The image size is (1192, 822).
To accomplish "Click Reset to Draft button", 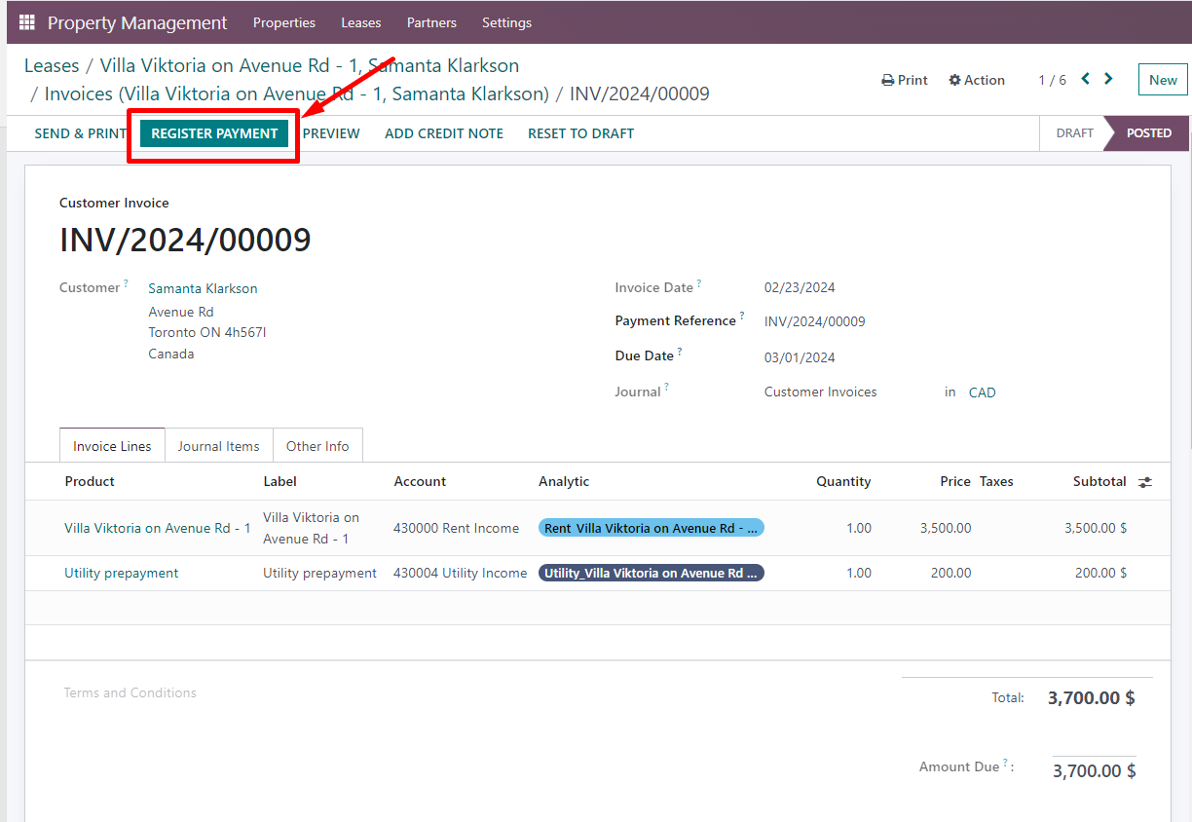I will pyautogui.click(x=581, y=133).
